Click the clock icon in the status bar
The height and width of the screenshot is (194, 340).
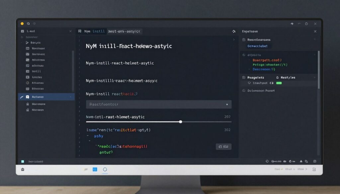(267, 161)
